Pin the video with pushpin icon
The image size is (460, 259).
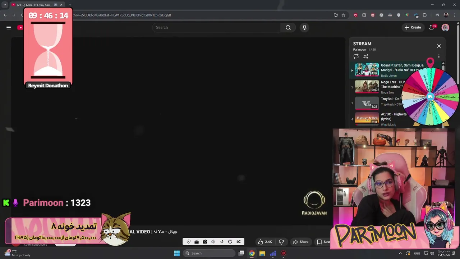[x=222, y=242]
